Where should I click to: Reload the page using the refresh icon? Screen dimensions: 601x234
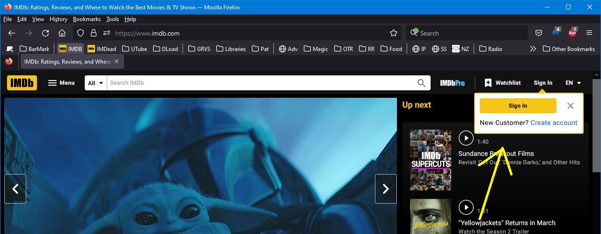tap(45, 33)
